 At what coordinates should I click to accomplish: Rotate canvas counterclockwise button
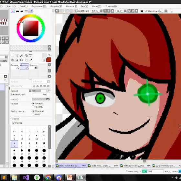(x=129, y=11)
